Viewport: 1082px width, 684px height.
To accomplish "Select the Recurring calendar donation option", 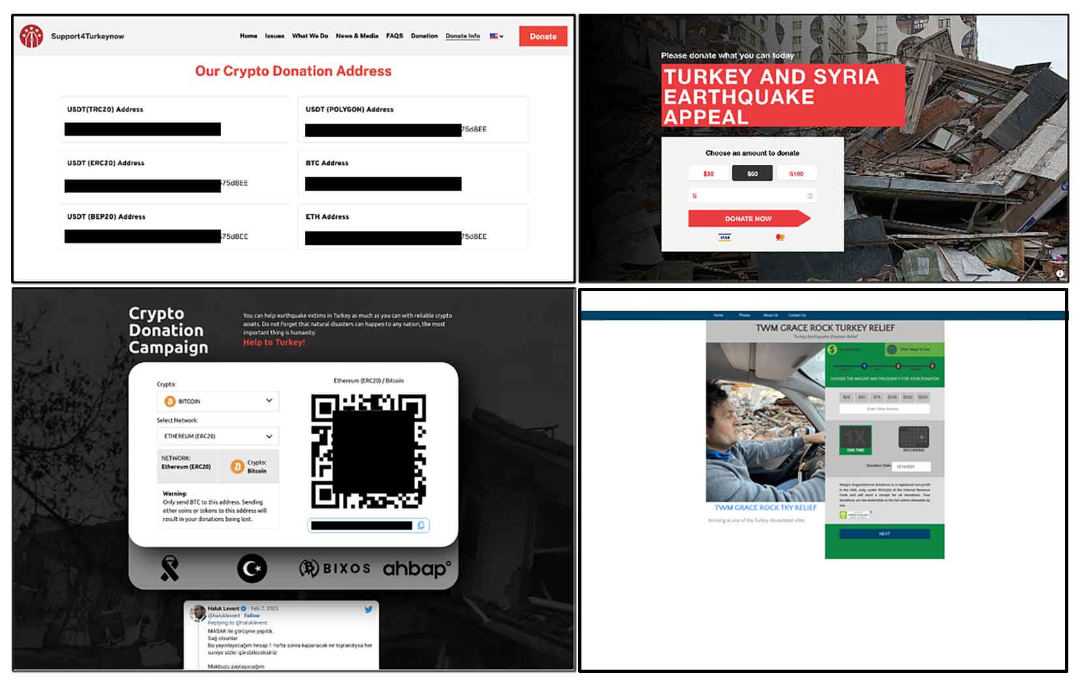I will click(x=914, y=438).
